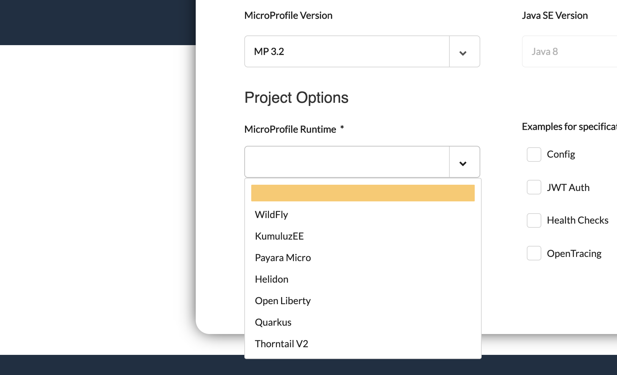The width and height of the screenshot is (617, 375).
Task: Click the Project Options heading
Action: (296, 98)
